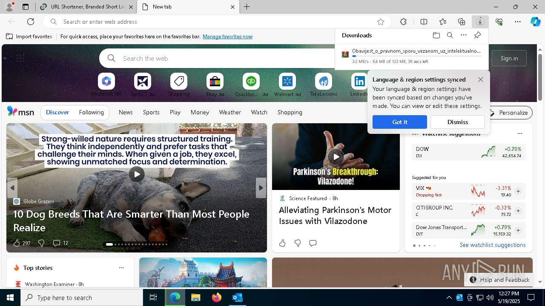This screenshot has width=545, height=306.
Task: Open the Favorites list icon
Action: (x=443, y=22)
